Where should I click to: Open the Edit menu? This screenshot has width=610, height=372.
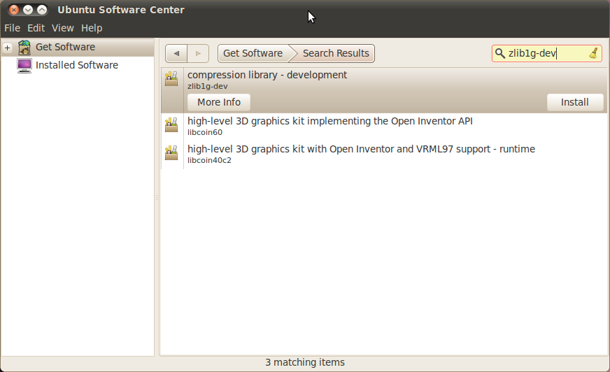[x=36, y=28]
